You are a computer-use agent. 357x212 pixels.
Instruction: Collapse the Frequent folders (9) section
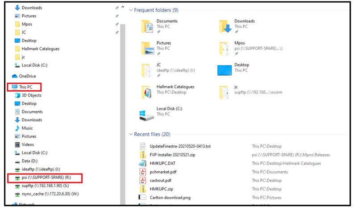pyautogui.click(x=131, y=10)
